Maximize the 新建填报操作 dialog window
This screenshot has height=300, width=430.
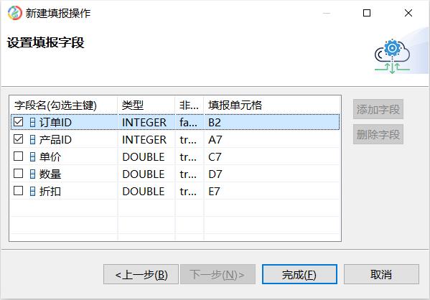tap(367, 13)
